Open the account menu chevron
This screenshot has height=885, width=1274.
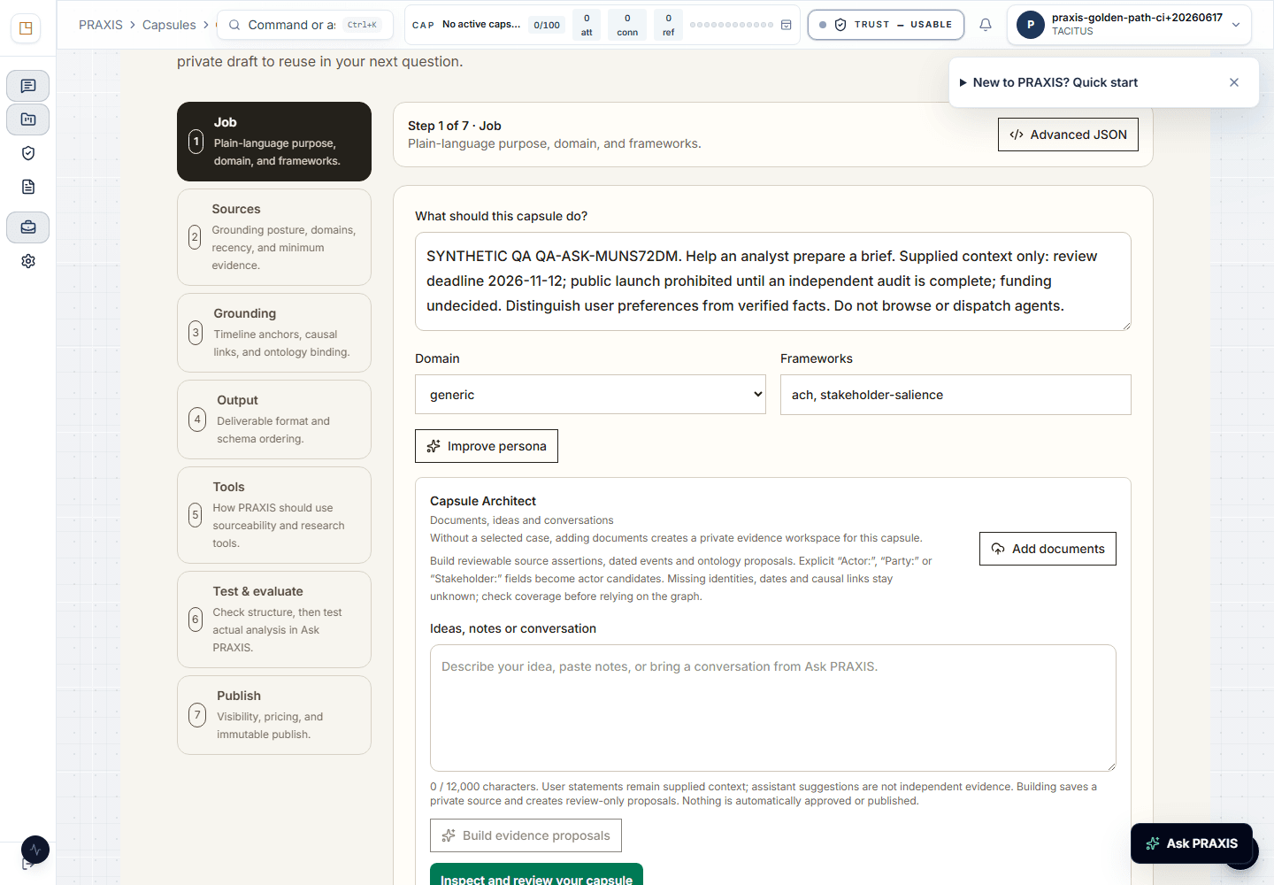(x=1236, y=25)
